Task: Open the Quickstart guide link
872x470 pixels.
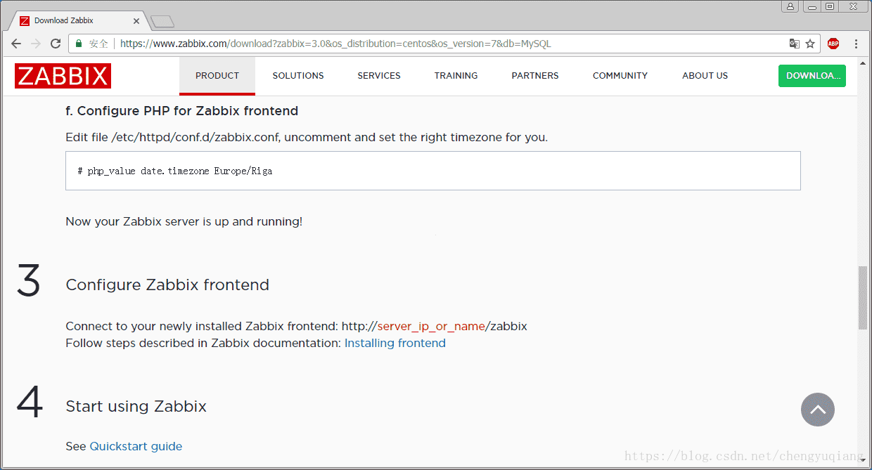Action: pyautogui.click(x=136, y=446)
